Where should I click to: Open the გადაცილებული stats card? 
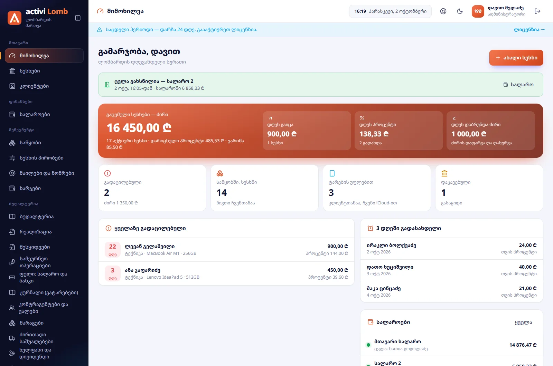[x=152, y=188]
